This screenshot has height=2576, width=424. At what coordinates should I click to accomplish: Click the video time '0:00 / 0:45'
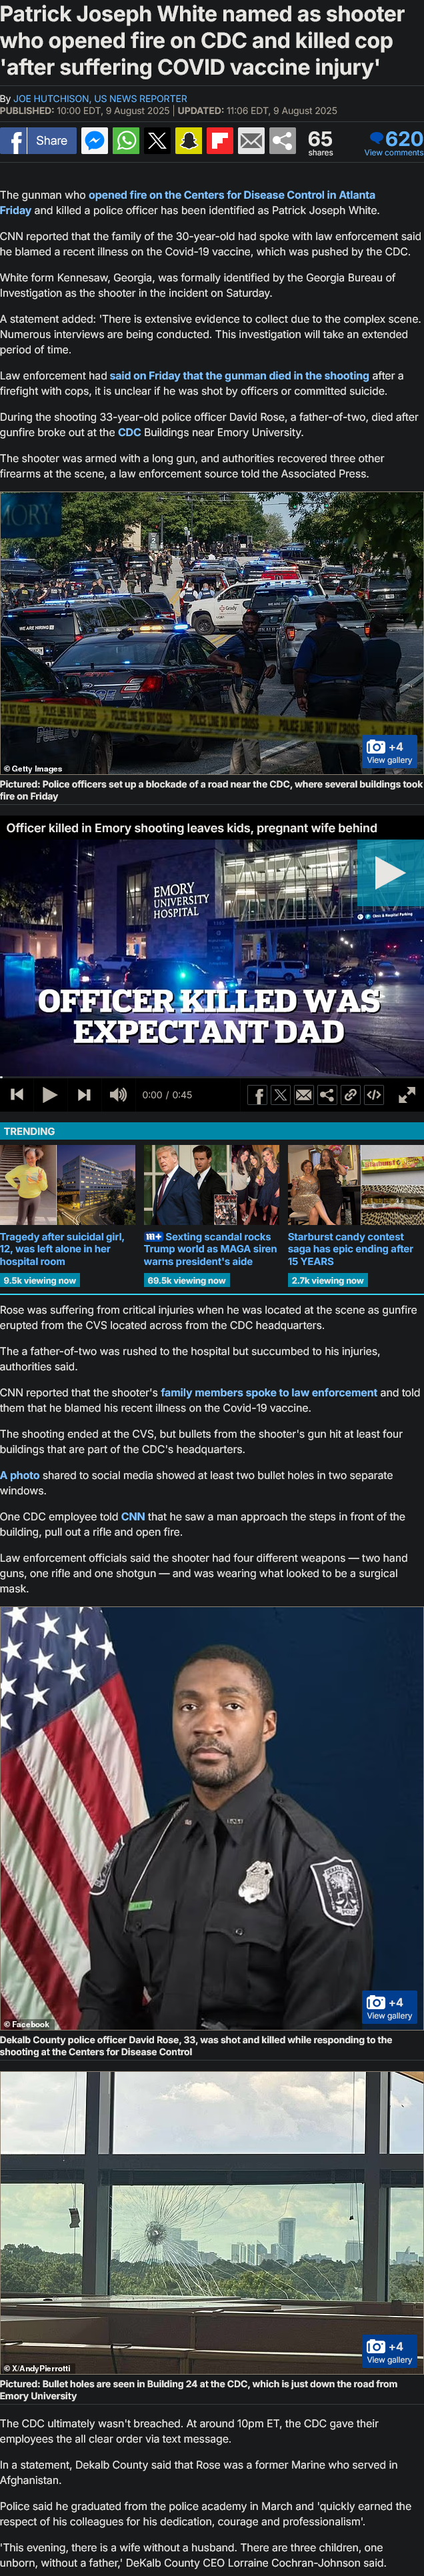pos(167,1095)
